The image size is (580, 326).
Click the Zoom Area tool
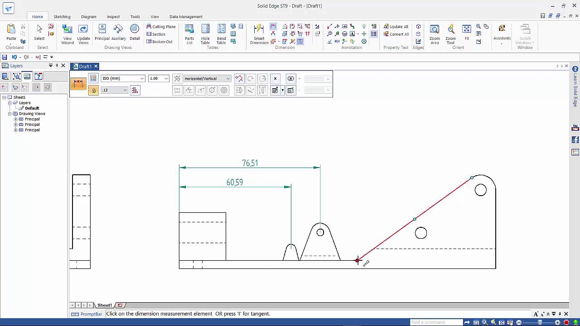point(435,34)
